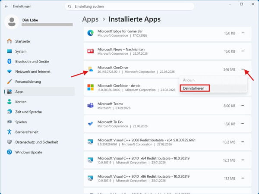Click the Microsoft News app icon

coord(90,51)
